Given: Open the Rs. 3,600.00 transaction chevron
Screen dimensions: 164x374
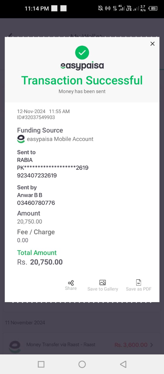Looking at the screenshot, I should tap(151, 345).
